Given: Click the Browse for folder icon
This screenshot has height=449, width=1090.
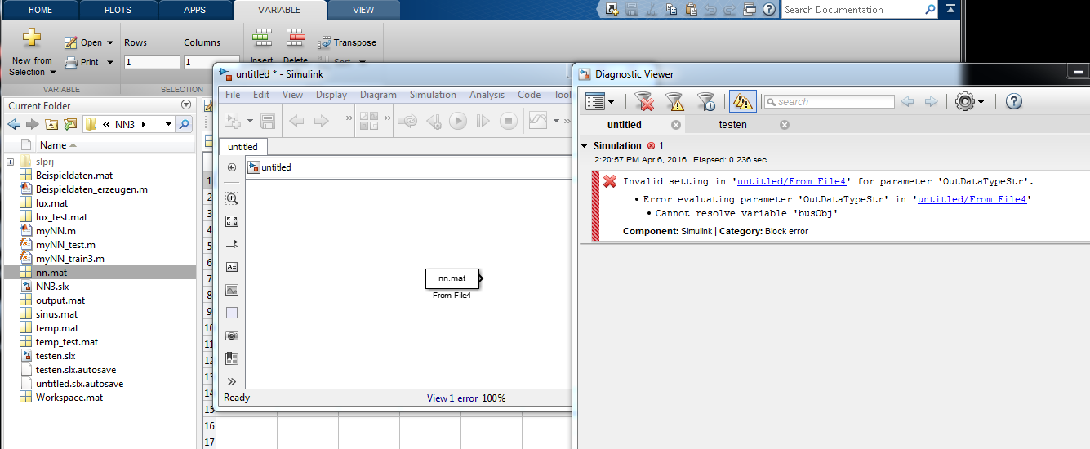Looking at the screenshot, I should 69,124.
